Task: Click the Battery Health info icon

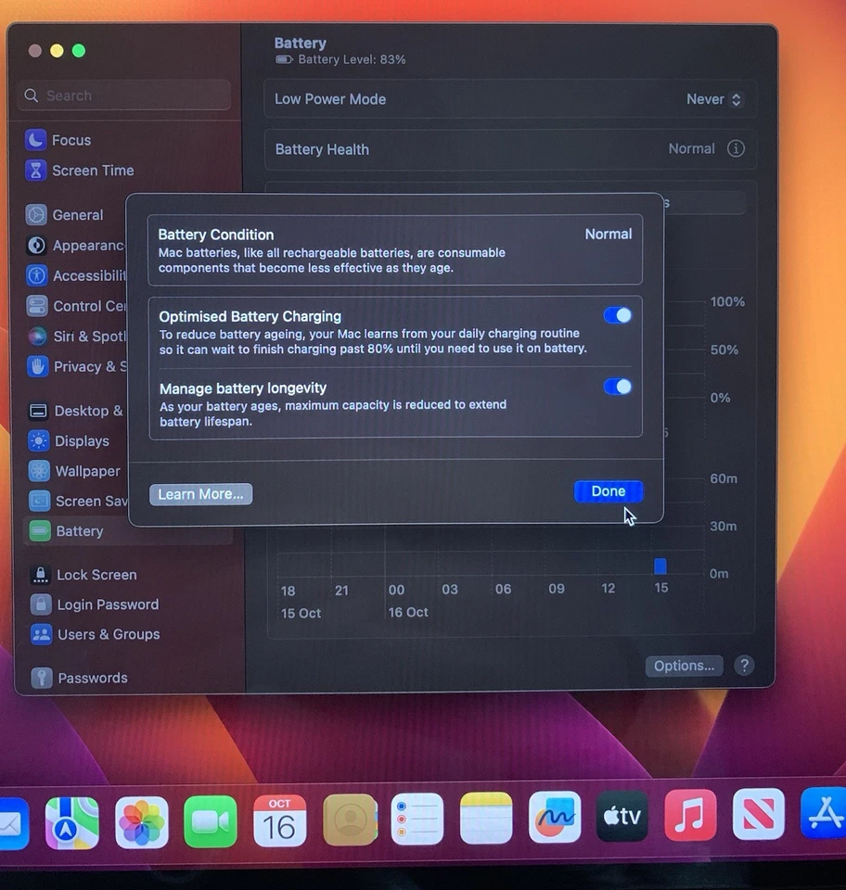Action: 736,148
